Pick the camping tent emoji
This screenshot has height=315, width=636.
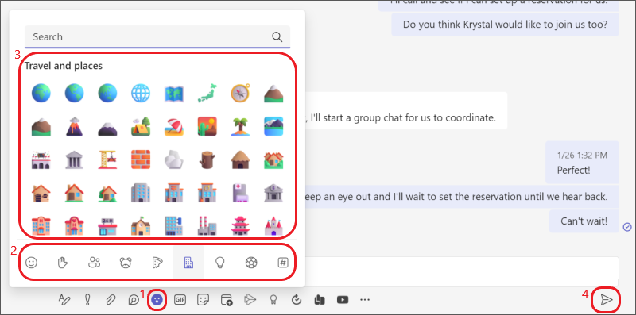(x=141, y=126)
